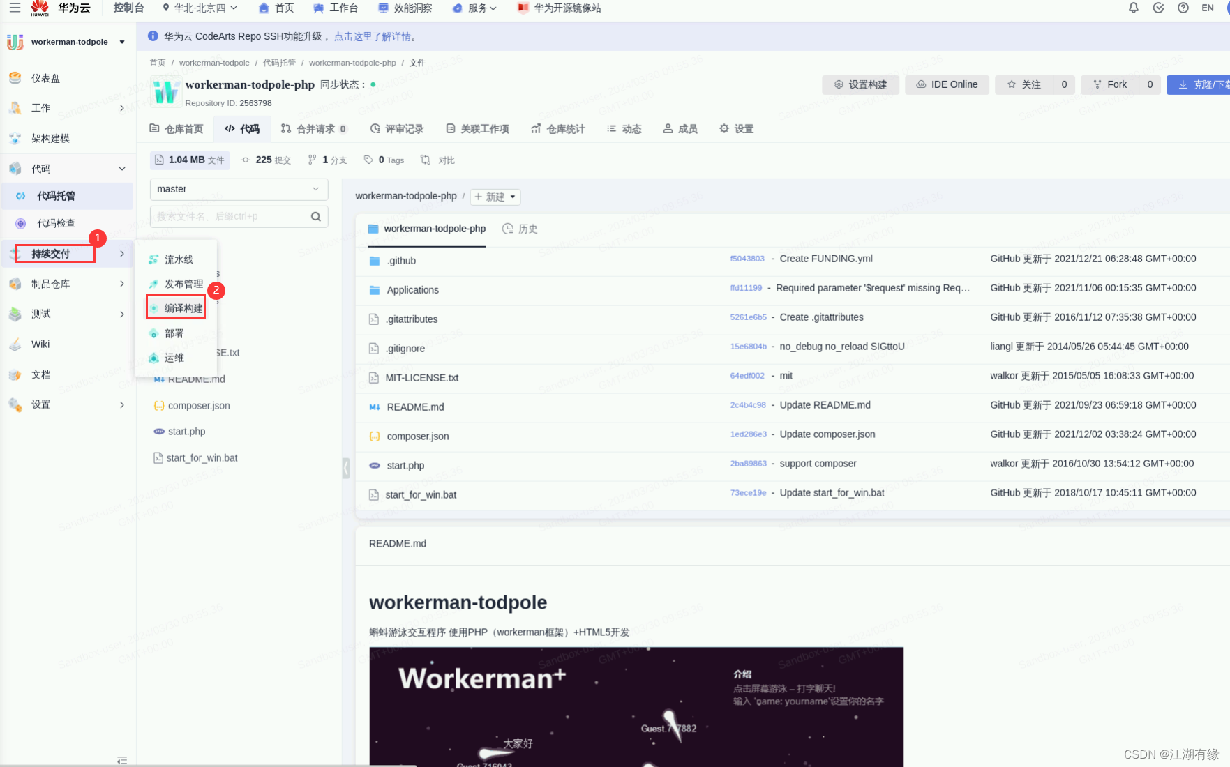
Task: Open the 服务 services dropdown
Action: pos(474,8)
